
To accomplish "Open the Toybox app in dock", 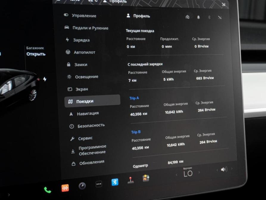I will 146,178.
